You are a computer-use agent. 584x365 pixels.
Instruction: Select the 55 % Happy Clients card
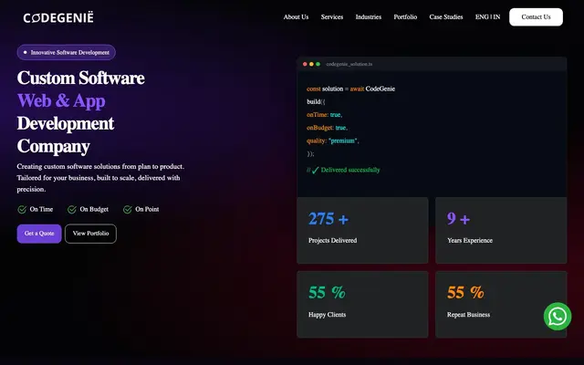362,305
